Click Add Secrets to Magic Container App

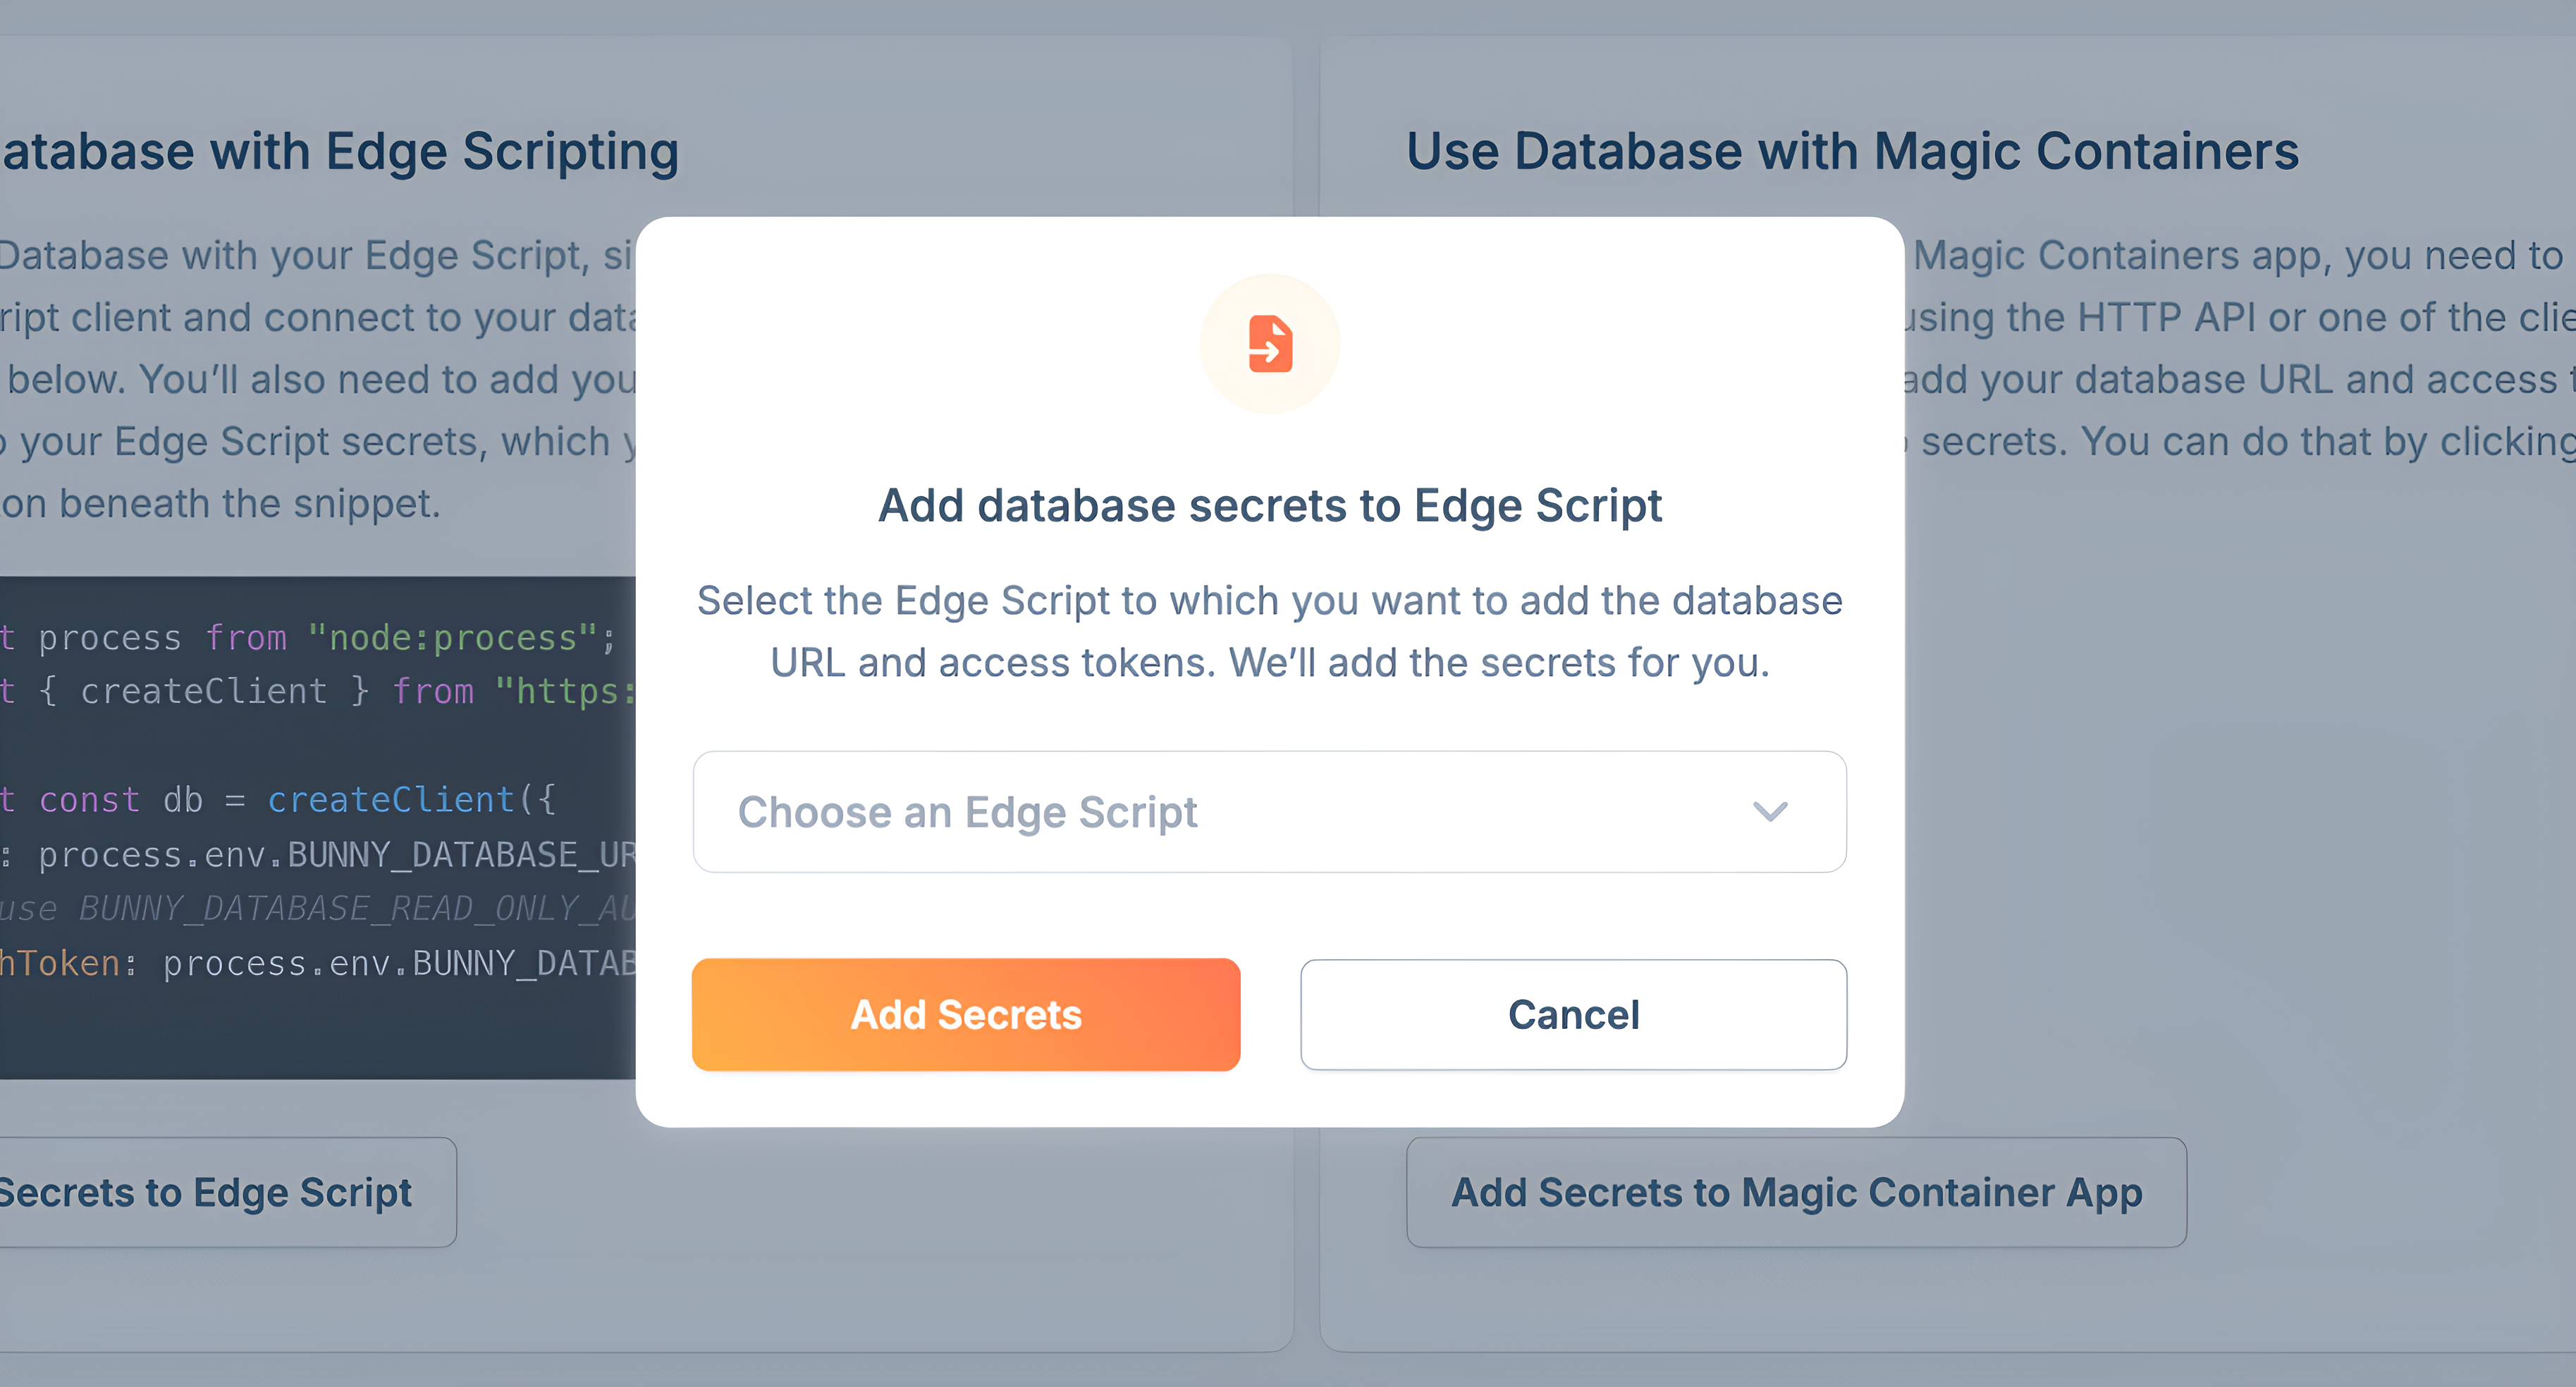pos(1795,1192)
